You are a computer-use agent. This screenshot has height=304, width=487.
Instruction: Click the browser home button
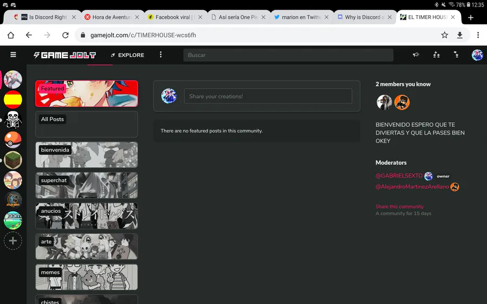coord(11,35)
